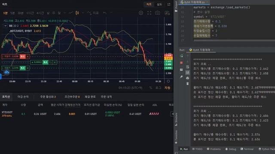Viewport: 275px width, 154px height.
Task: Select the Bybit 자동매매.py editor tab
Action: [x=195, y=2]
